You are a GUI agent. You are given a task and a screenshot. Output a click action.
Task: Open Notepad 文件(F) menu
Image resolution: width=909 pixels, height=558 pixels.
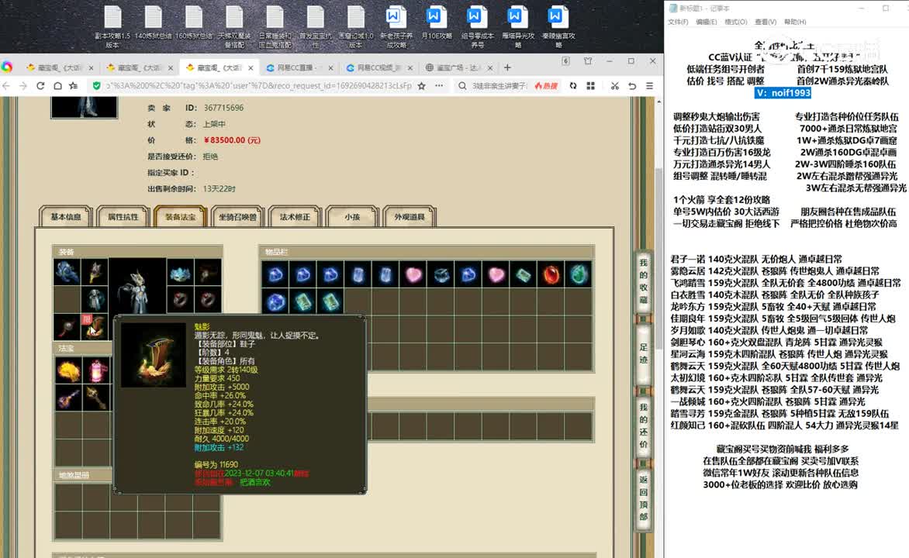coord(678,22)
